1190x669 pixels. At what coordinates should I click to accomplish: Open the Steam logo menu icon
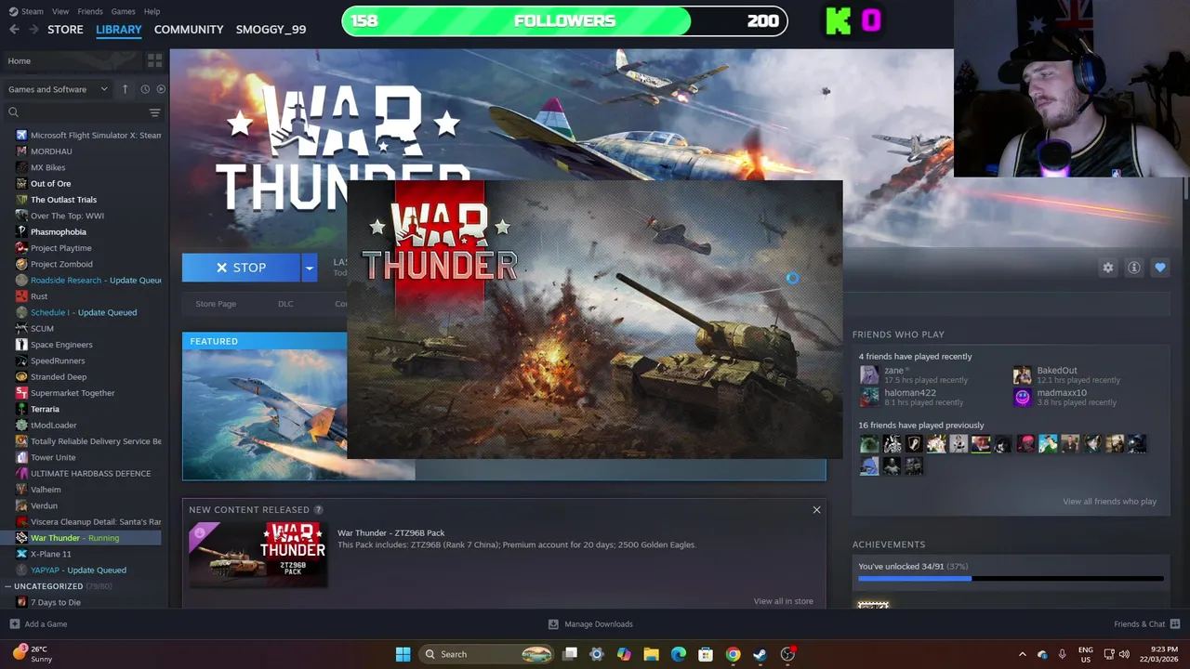[x=12, y=11]
